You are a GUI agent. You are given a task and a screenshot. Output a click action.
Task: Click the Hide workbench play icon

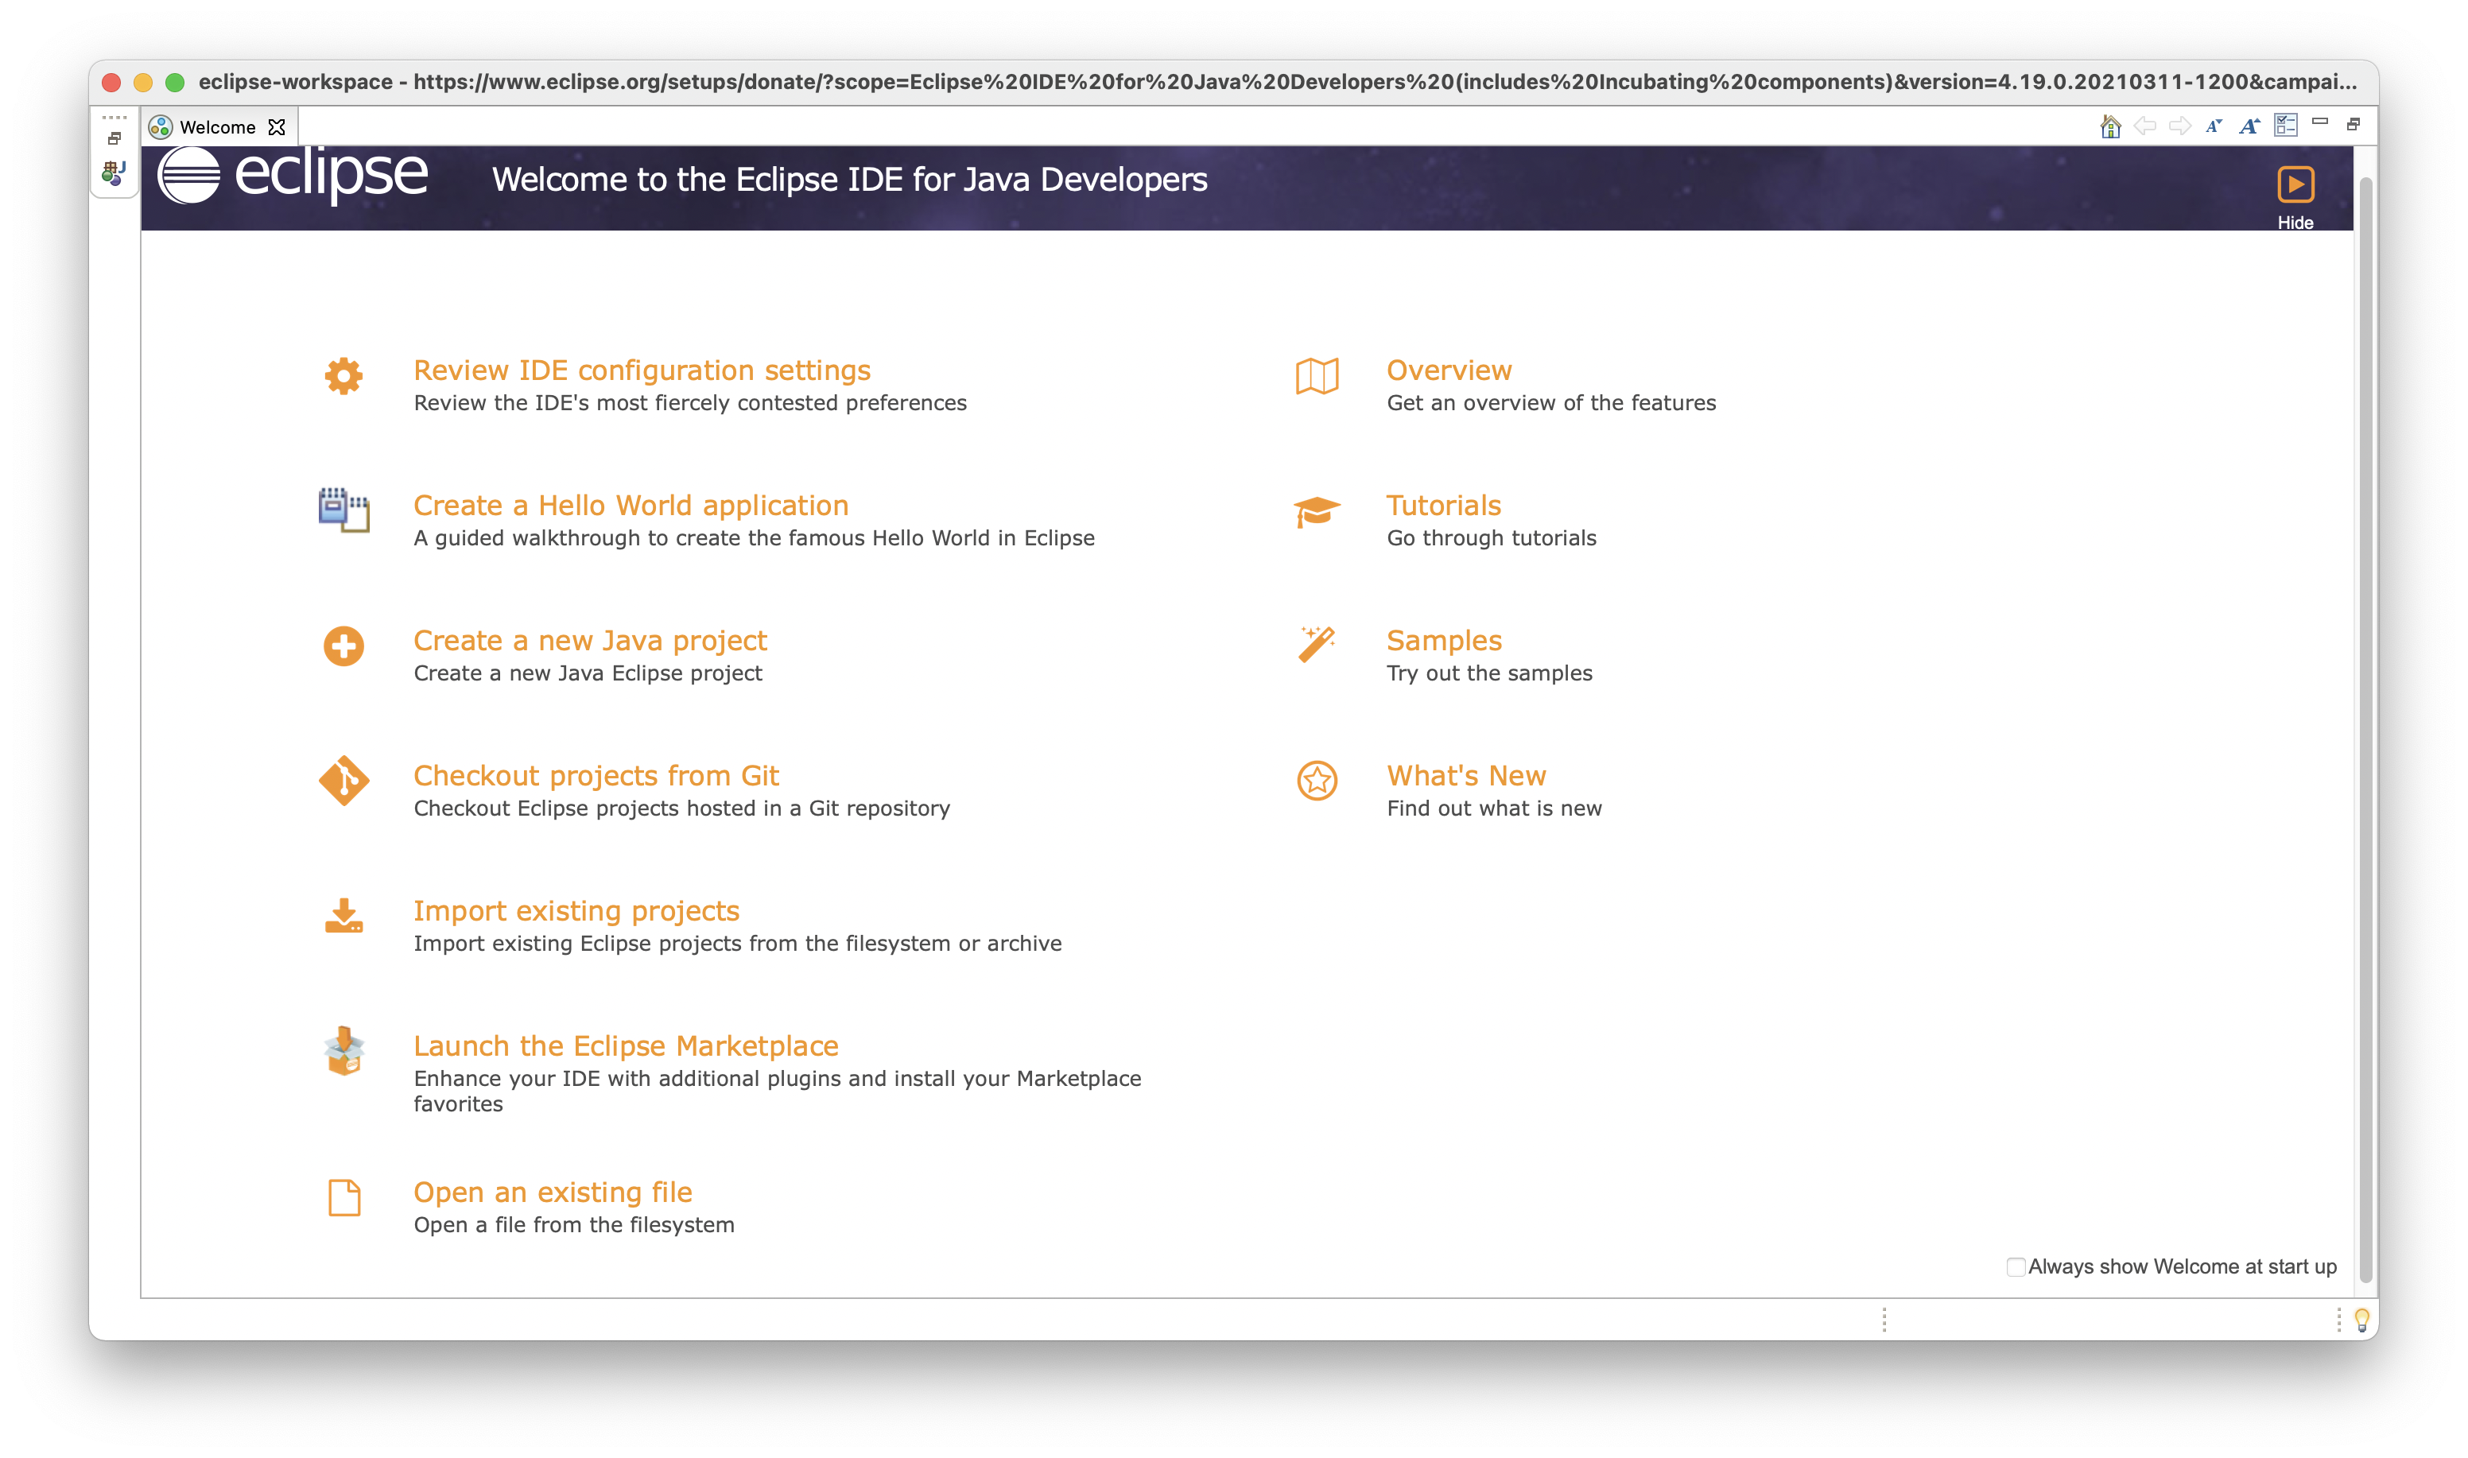(2295, 184)
